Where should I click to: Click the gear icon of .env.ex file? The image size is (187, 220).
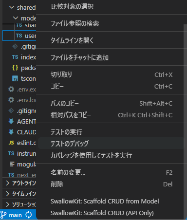pyautogui.click(x=11, y=89)
